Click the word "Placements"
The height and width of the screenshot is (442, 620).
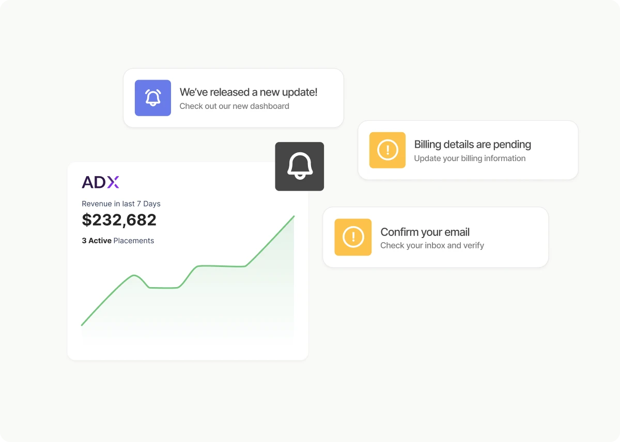click(134, 241)
